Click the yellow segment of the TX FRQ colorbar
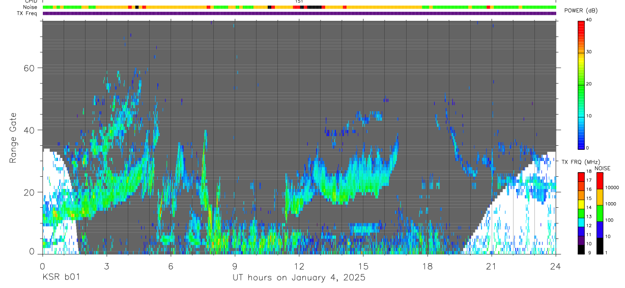625x288 pixels. 581,204
